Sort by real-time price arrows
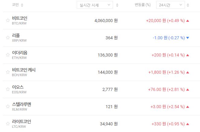This screenshot has height=132, width=200. [x=117, y=5]
